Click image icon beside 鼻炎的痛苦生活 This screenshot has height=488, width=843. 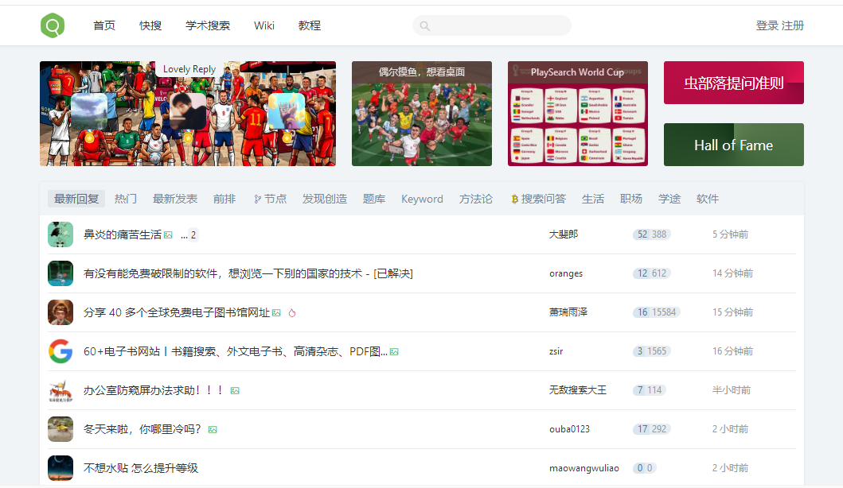pos(168,235)
